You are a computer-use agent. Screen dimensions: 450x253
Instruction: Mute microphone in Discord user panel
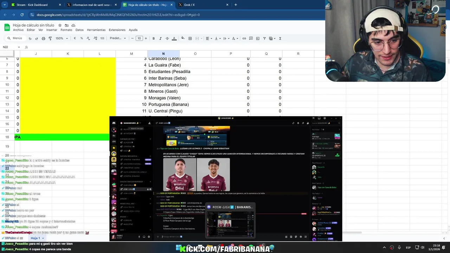click(x=139, y=236)
